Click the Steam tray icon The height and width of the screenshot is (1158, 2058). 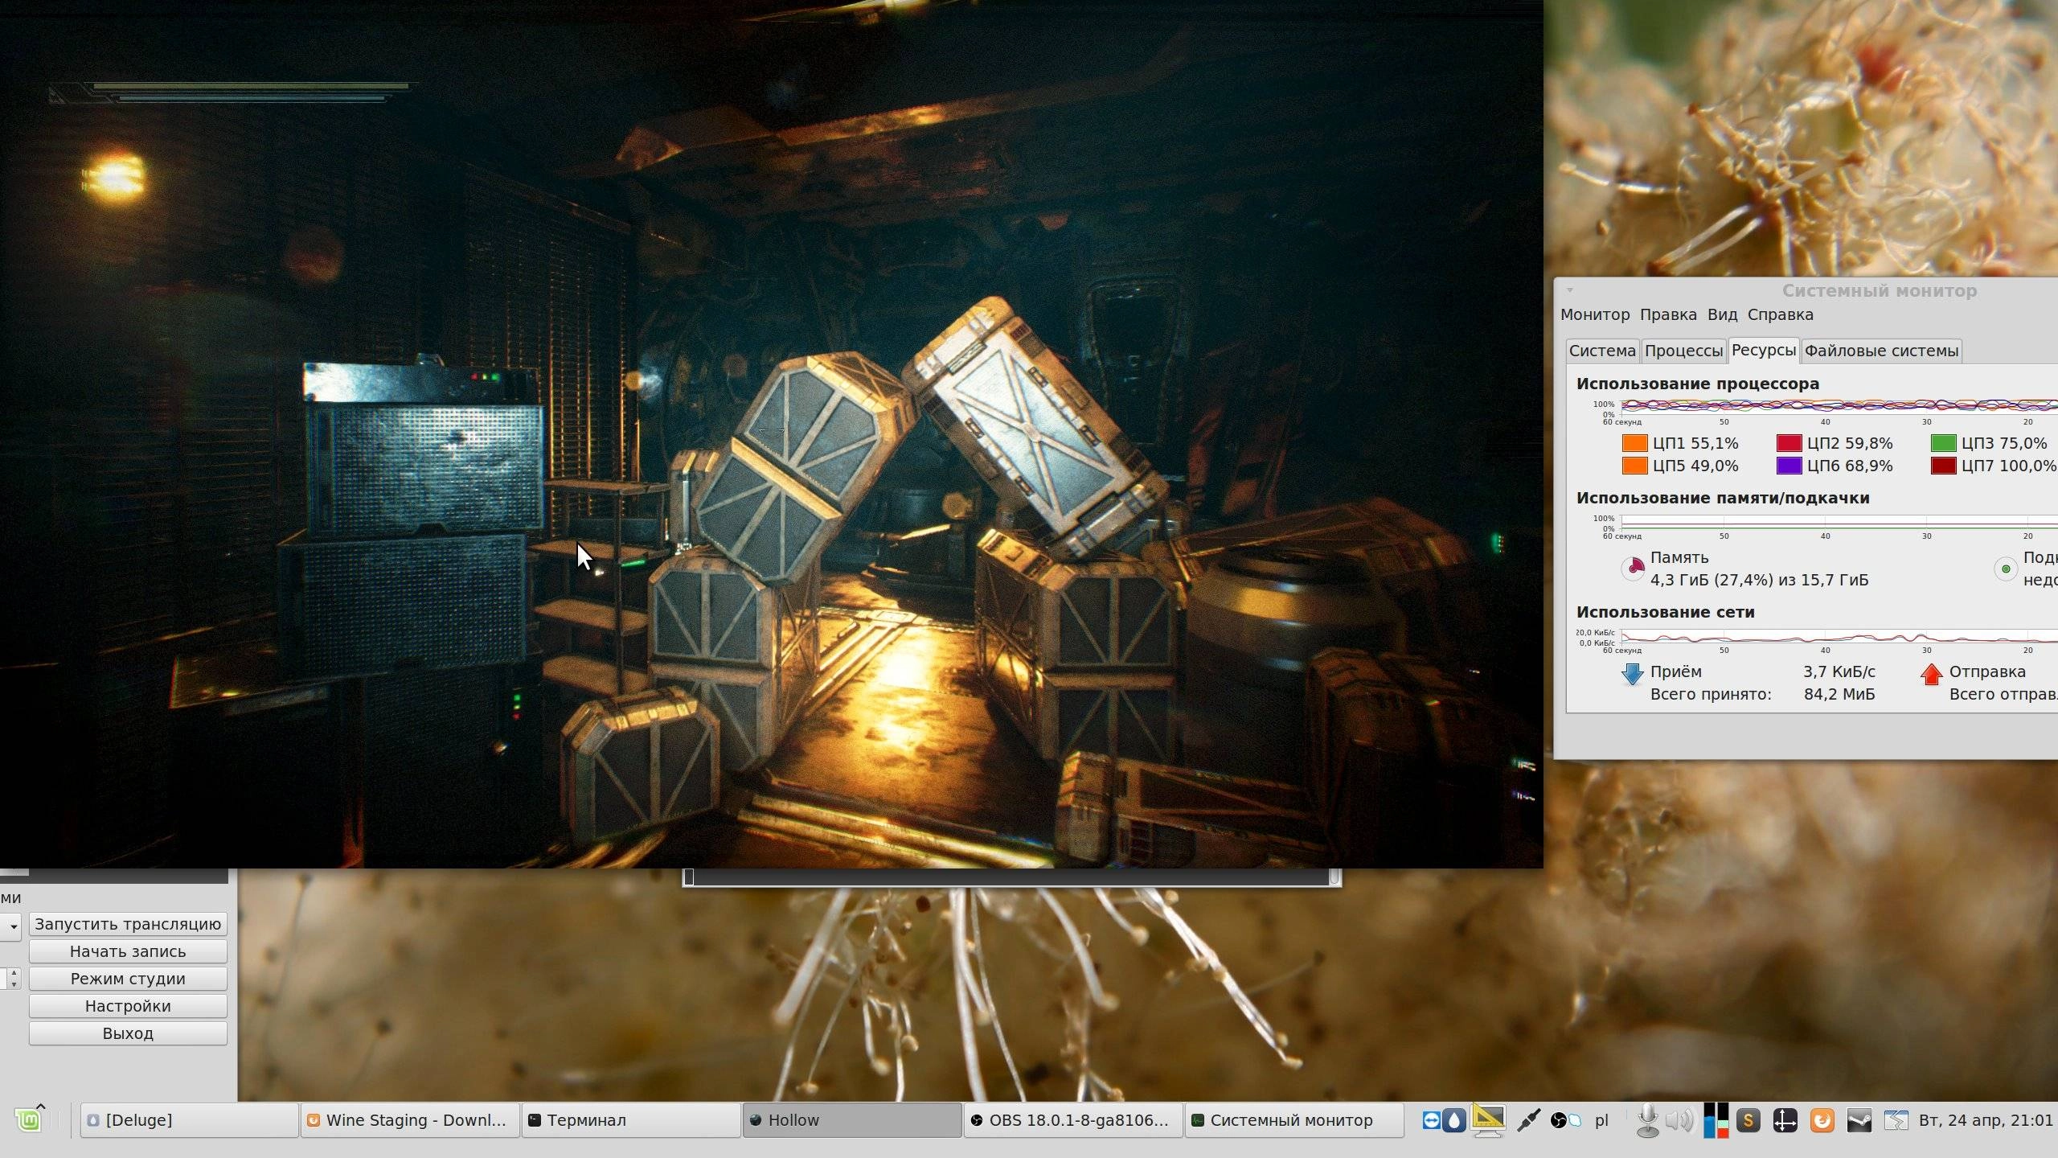tap(1859, 1120)
